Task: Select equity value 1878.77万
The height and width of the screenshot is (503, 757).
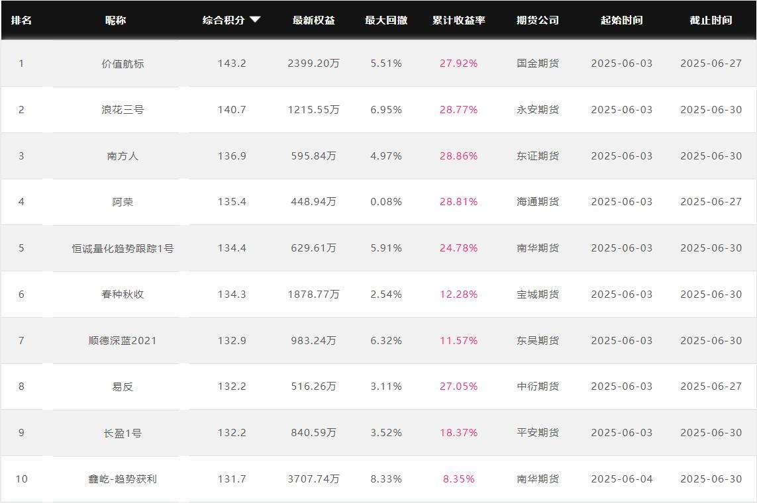Action: [314, 294]
